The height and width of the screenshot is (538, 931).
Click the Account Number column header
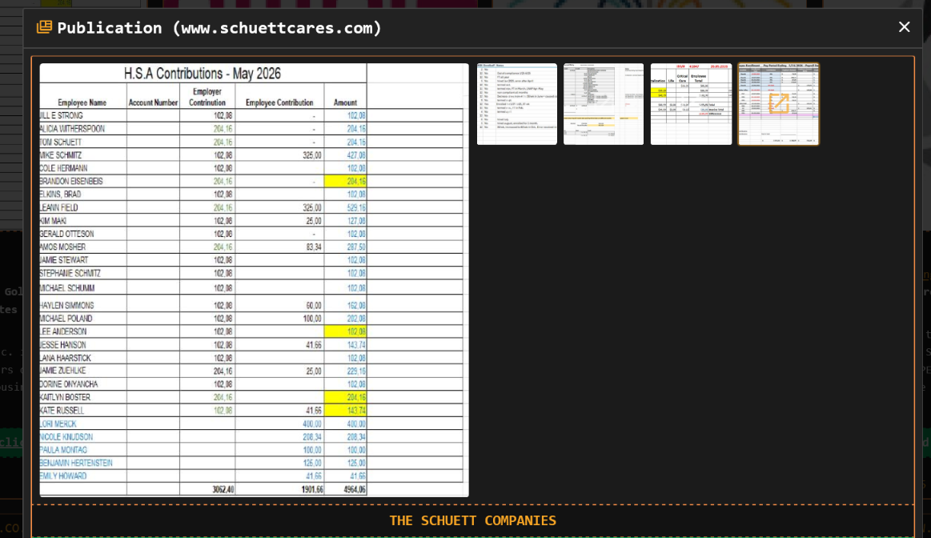(x=153, y=102)
